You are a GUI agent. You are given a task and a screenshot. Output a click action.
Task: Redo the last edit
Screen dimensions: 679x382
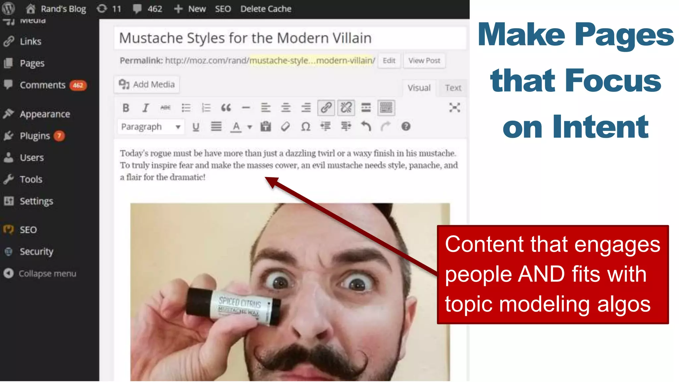point(386,127)
